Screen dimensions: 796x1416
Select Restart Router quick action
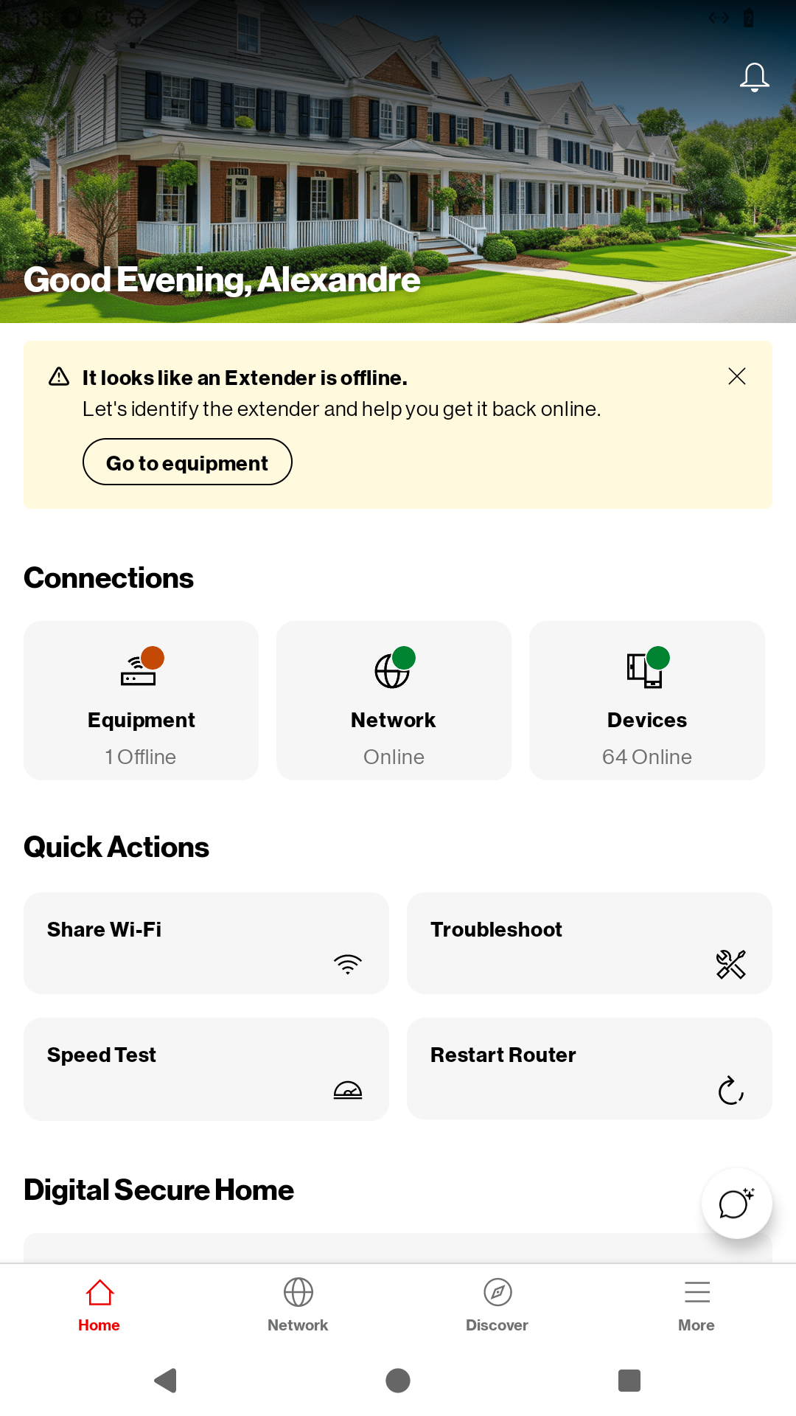590,1069
